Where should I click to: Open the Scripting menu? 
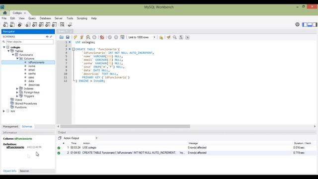pyautogui.click(x=82, y=18)
